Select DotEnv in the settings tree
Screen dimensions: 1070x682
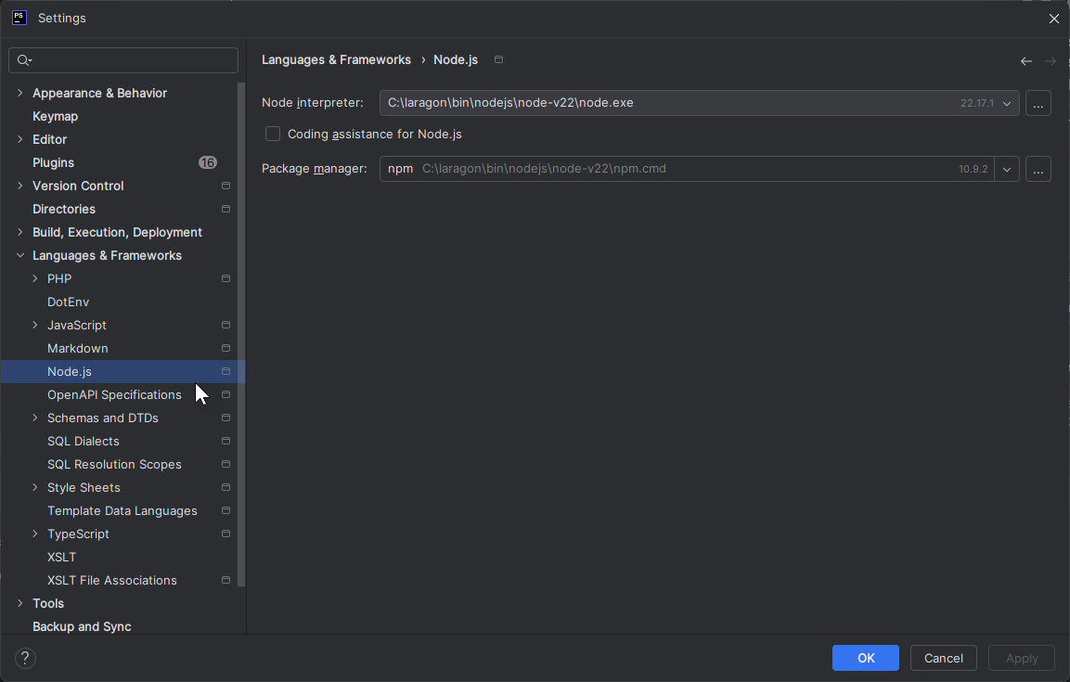tap(69, 302)
